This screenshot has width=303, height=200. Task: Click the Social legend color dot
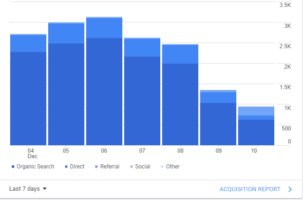(x=132, y=167)
